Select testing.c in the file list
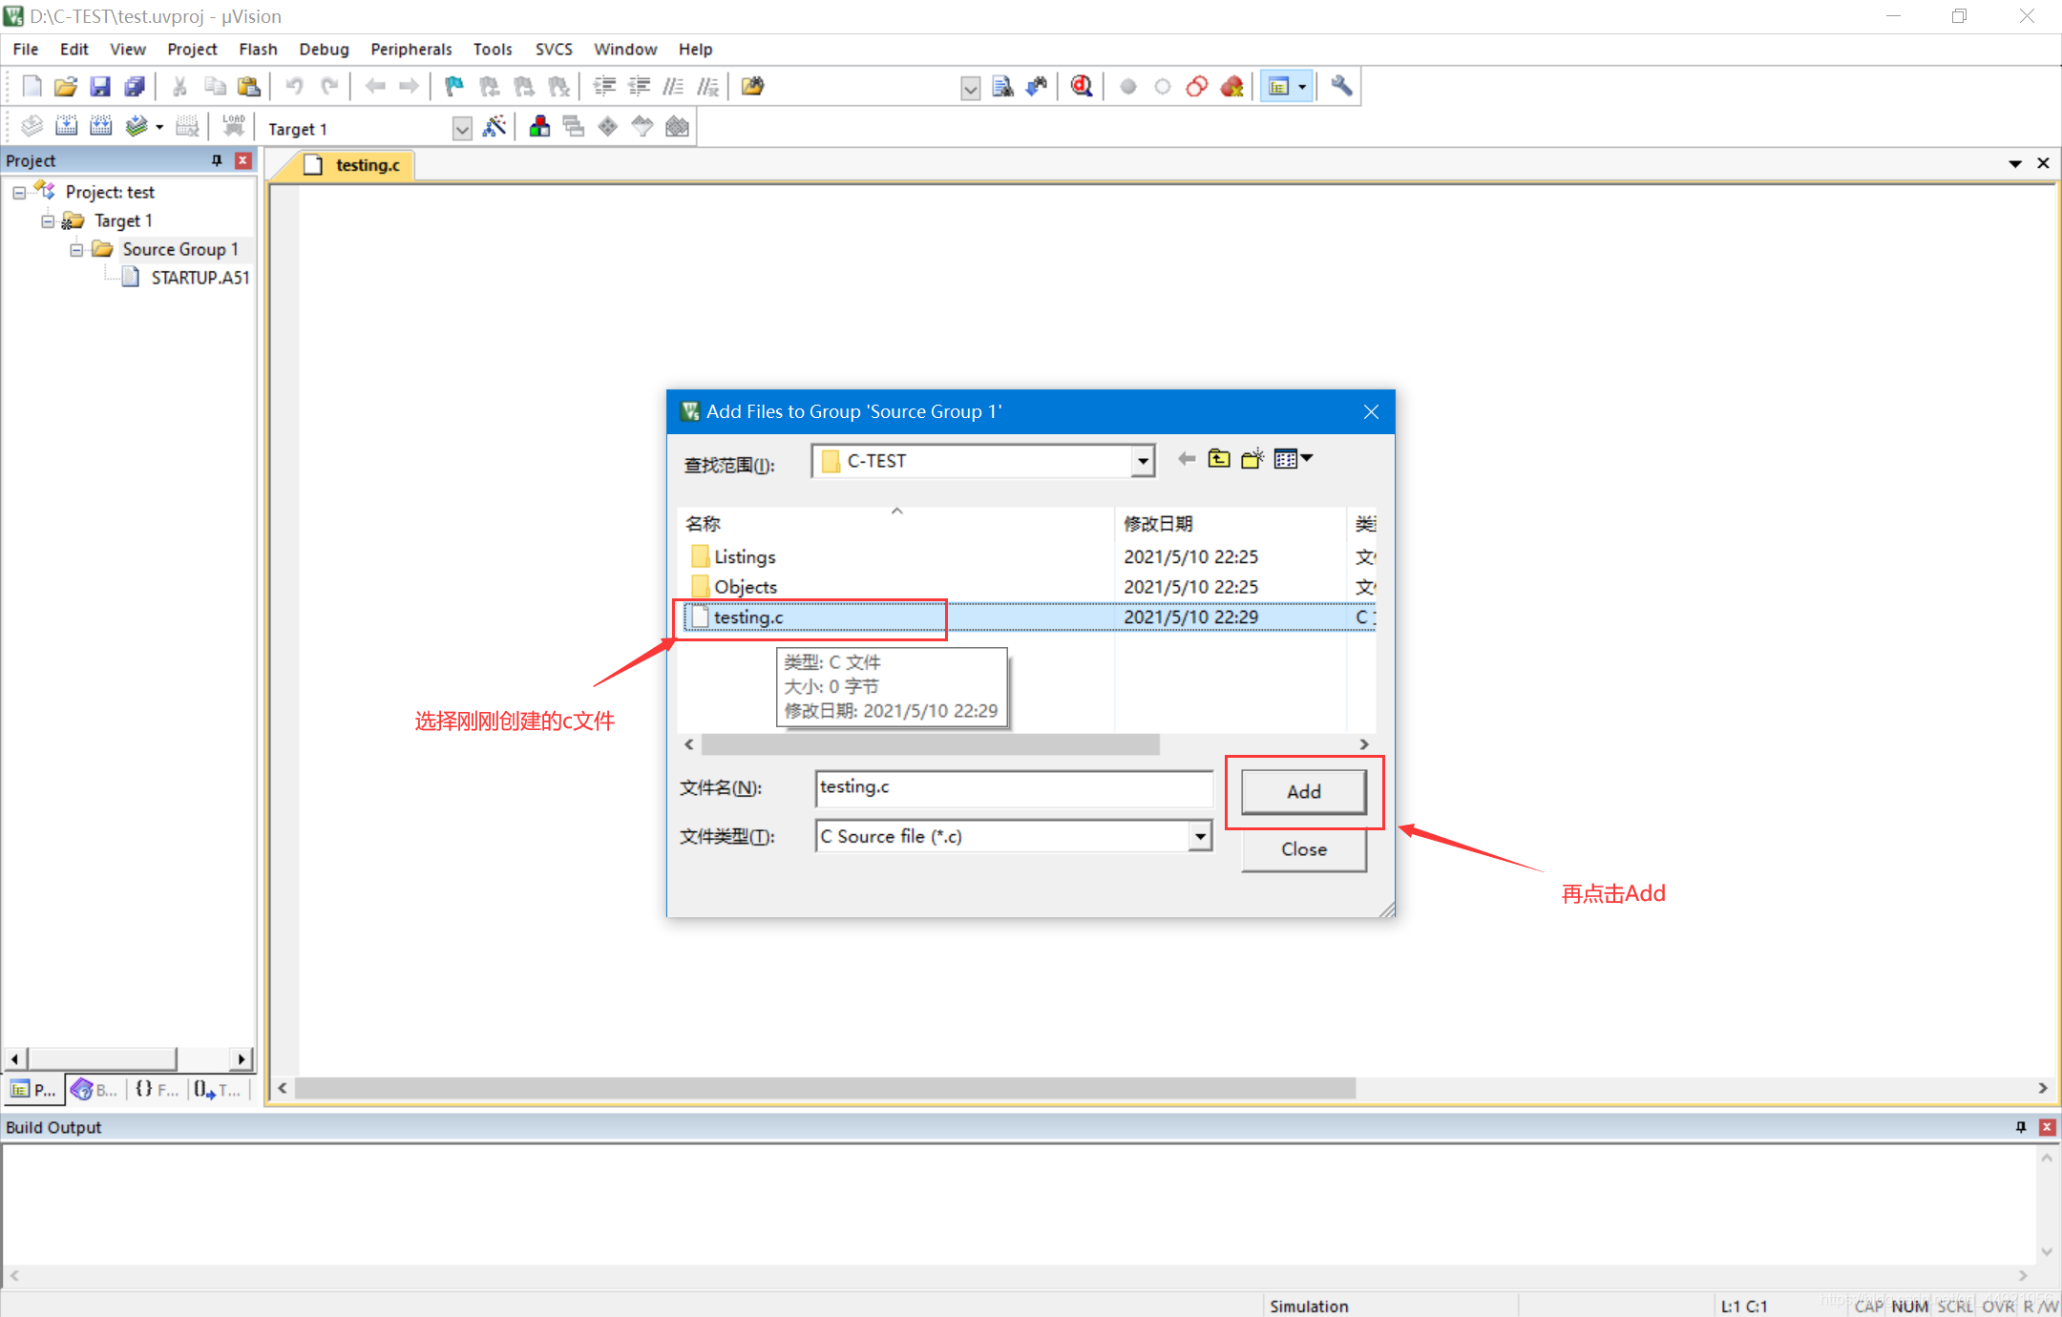 [x=748, y=617]
